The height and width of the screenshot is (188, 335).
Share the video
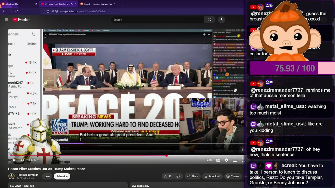192,176
